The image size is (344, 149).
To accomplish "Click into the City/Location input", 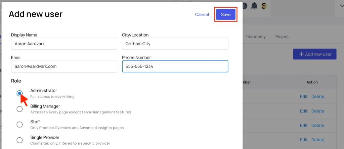I will click(175, 44).
